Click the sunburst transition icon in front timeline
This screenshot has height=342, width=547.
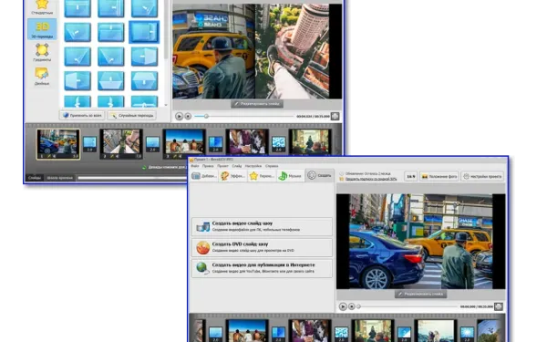[467, 334]
